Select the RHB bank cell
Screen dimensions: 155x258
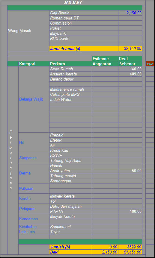(x=84, y=39)
